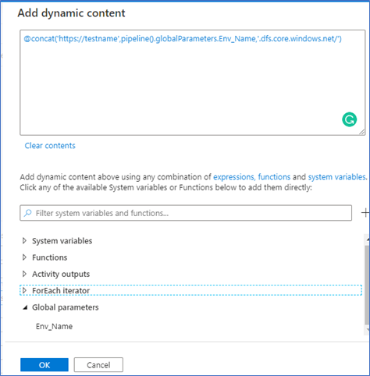
Task: Click the OK button
Action: pyautogui.click(x=44, y=365)
